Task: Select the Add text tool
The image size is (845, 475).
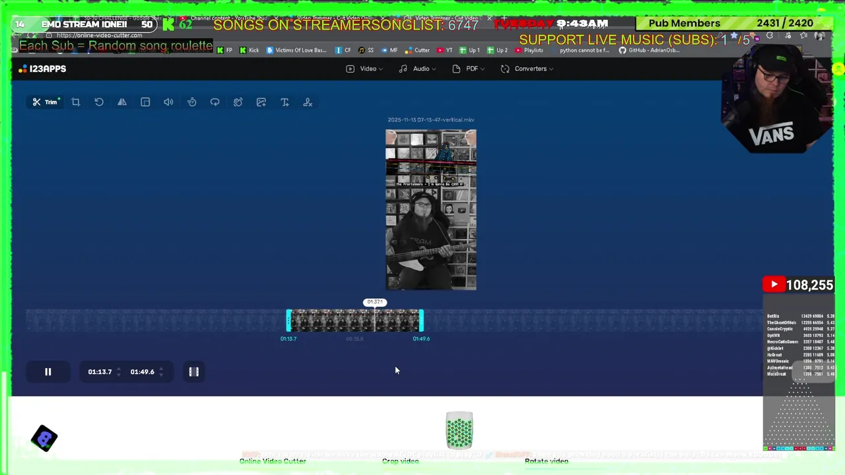Action: [x=285, y=102]
